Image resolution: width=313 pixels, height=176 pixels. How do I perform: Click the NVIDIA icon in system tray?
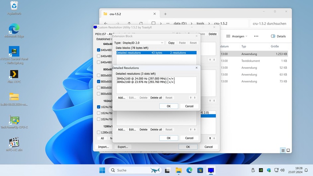point(261,170)
